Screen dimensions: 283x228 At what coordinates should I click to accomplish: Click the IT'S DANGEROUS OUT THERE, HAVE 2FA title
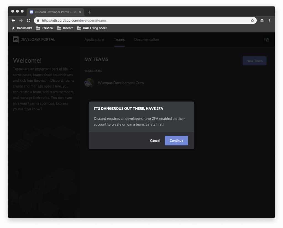coord(128,108)
